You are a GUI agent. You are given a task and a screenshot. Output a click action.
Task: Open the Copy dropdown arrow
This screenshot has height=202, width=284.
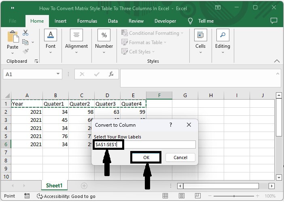pyautogui.click(x=33, y=42)
